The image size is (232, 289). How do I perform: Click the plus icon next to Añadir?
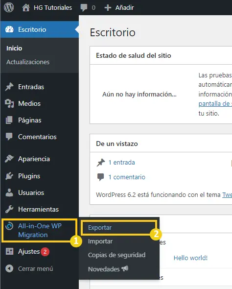[x=108, y=8]
